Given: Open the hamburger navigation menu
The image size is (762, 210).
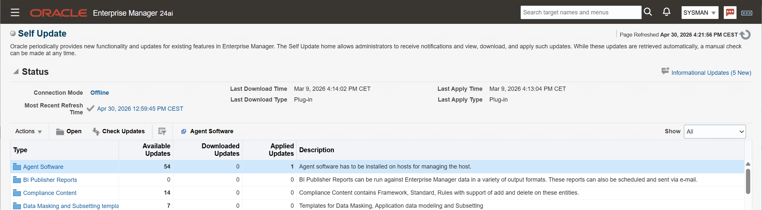Looking at the screenshot, I should 15,13.
